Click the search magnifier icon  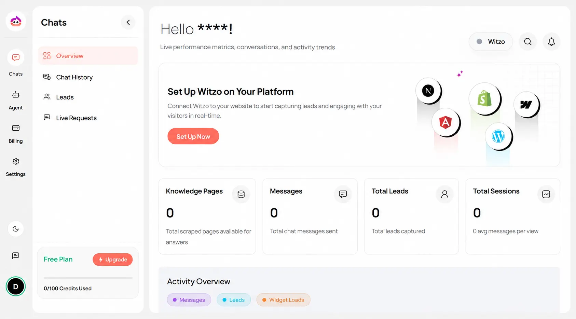click(x=528, y=42)
